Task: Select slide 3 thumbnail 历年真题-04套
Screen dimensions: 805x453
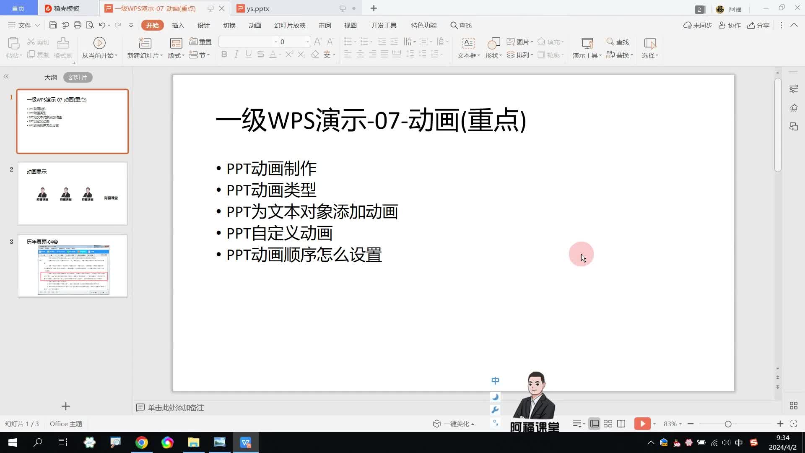Action: (72, 266)
